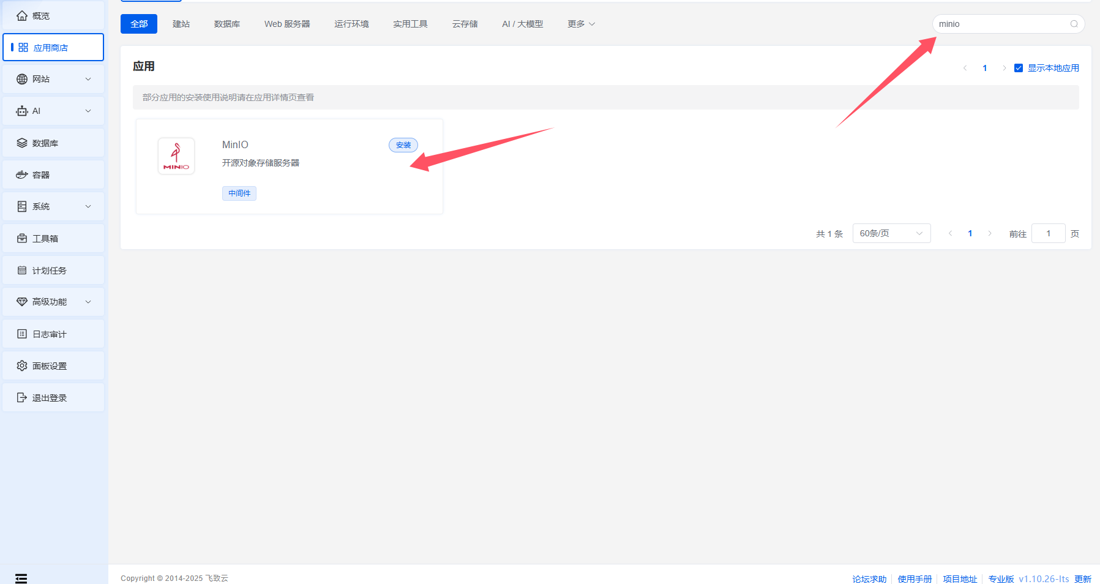Screen dimensions: 1100x584
Task: Switch to the 数据库 category tab
Action: click(226, 24)
